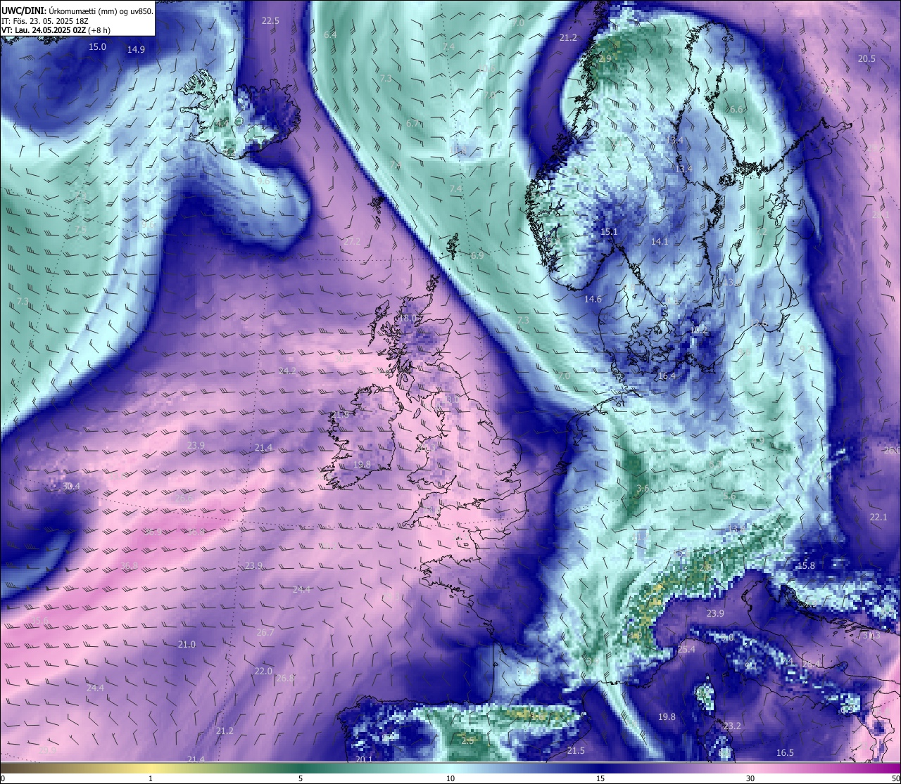Click the 22.0 value label

tap(263, 671)
